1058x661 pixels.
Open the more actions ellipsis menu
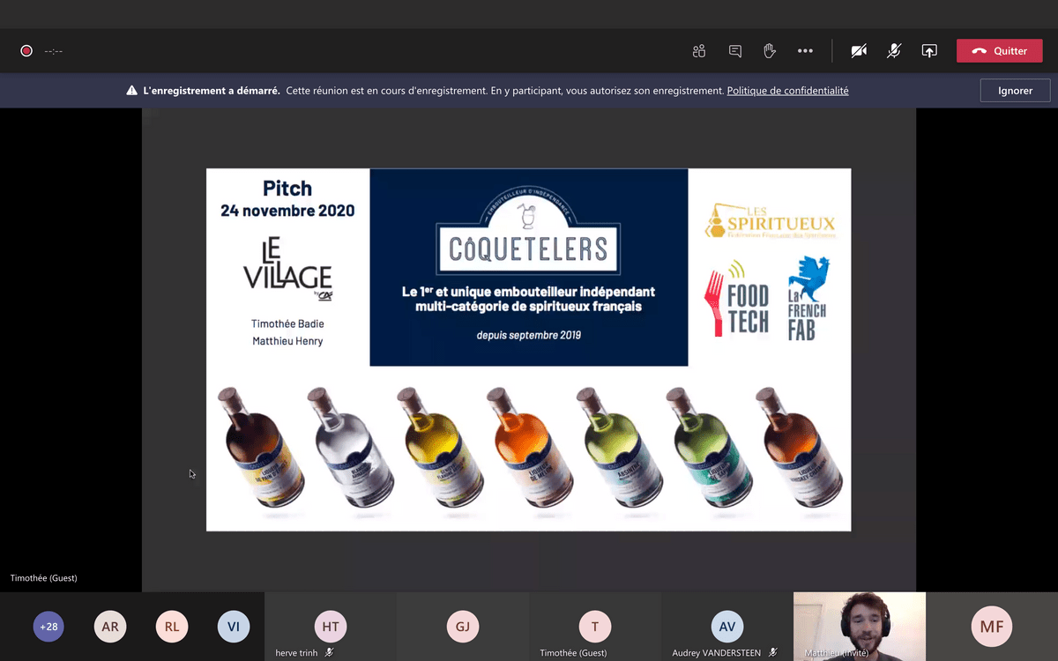click(805, 51)
